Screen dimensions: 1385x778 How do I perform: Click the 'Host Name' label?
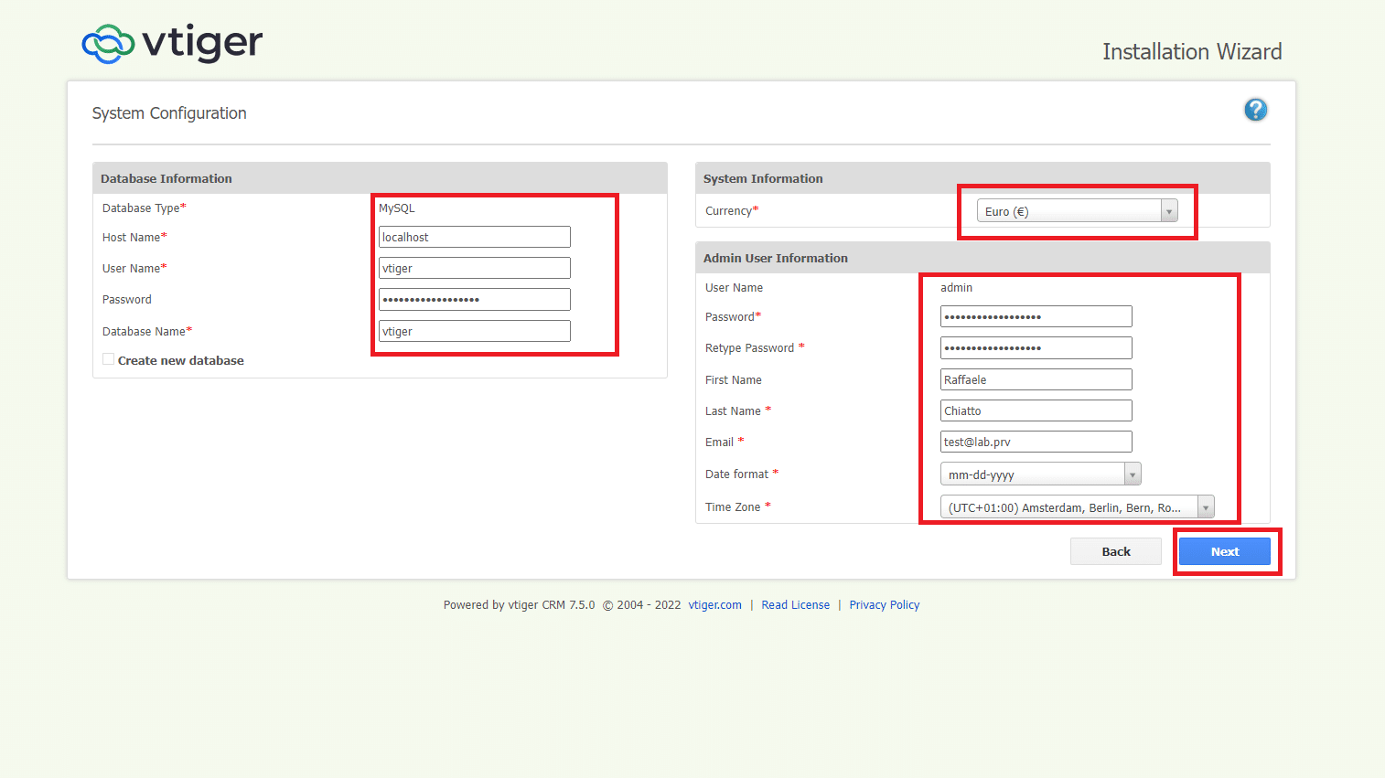tap(131, 237)
